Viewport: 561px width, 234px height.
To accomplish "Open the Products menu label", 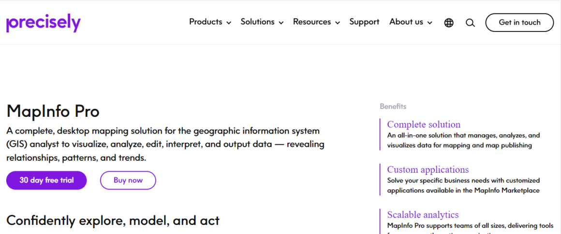I will click(206, 22).
